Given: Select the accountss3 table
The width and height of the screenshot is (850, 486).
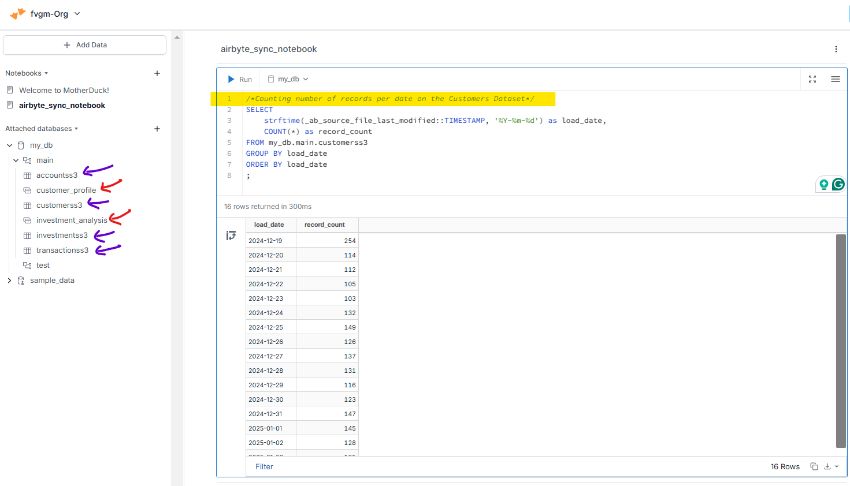Looking at the screenshot, I should 57,175.
